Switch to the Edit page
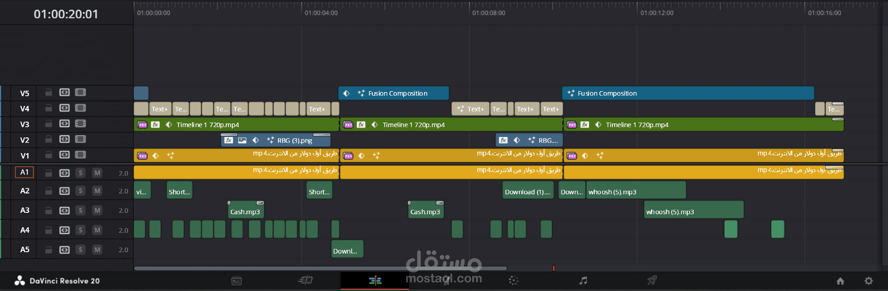Screen dimensions: 888x291 click(375, 280)
